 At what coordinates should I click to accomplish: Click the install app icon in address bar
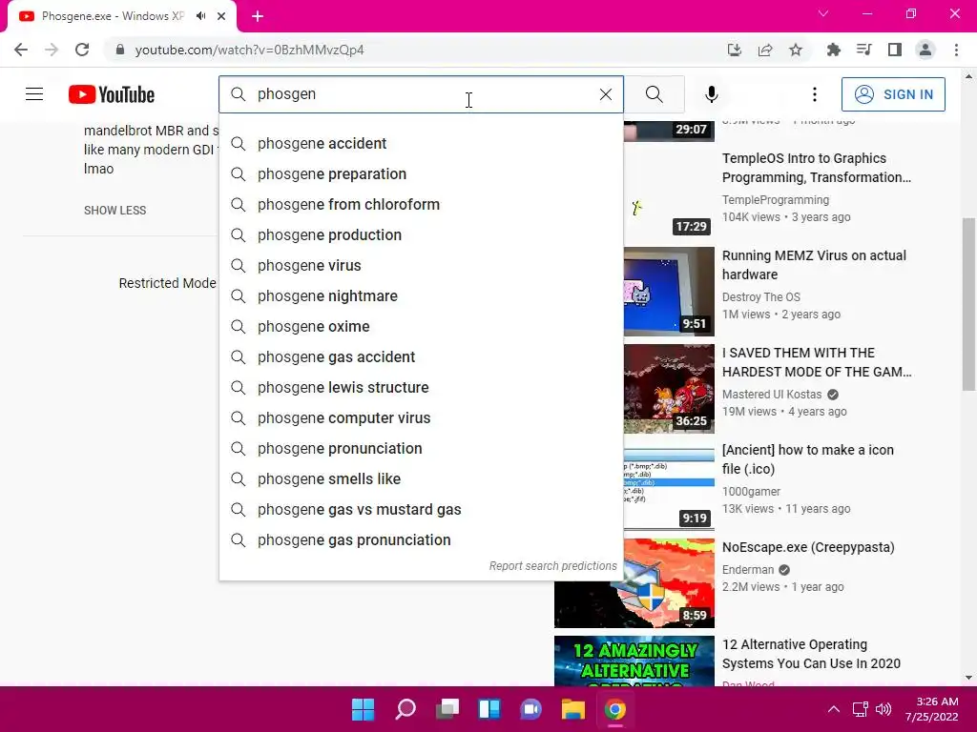pyautogui.click(x=734, y=50)
